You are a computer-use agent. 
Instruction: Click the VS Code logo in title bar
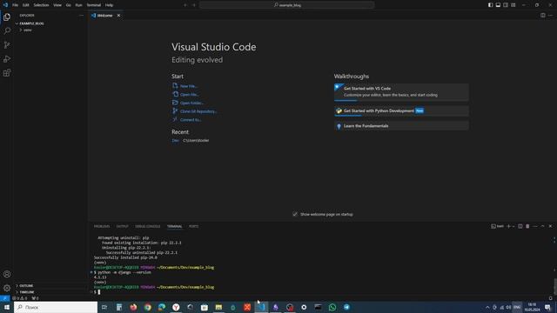click(x=5, y=5)
